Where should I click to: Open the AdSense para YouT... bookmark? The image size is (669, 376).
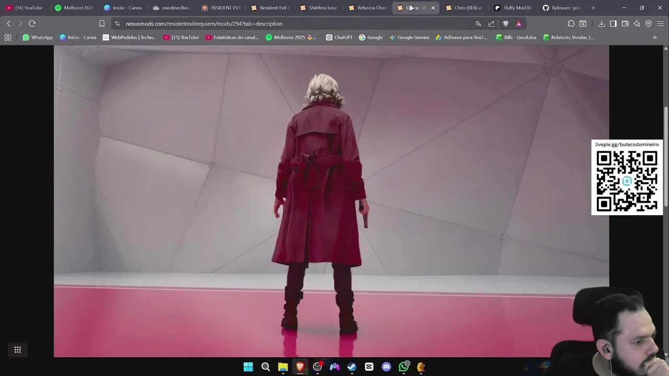(461, 37)
